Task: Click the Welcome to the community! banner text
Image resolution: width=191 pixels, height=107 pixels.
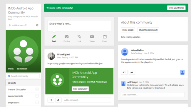Action: coord(59,8)
